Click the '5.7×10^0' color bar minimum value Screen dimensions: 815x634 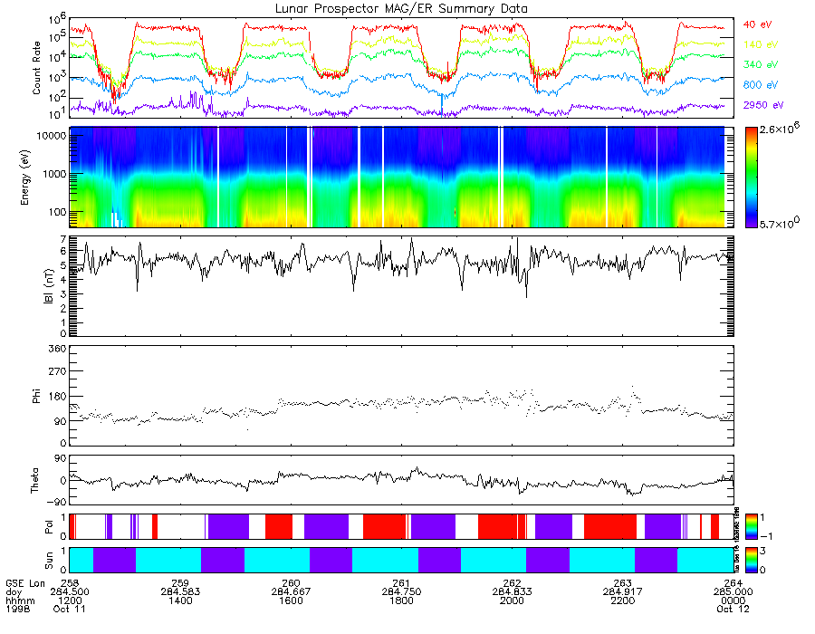(780, 223)
